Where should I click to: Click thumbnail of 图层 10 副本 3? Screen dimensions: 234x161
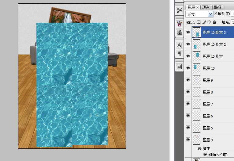click(x=196, y=32)
